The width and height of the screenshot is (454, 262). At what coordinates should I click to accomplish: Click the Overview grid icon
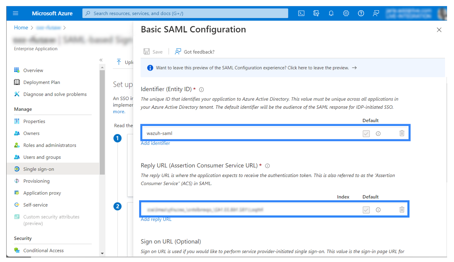(17, 70)
